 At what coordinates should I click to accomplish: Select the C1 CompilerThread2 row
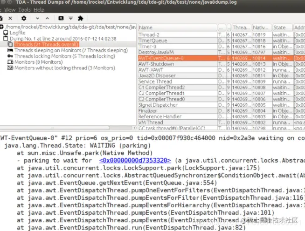[222, 87]
